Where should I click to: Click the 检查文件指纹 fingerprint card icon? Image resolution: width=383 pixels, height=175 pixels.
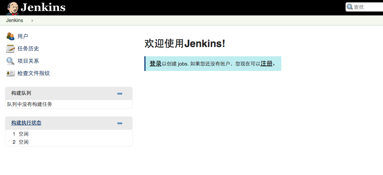click(10, 73)
